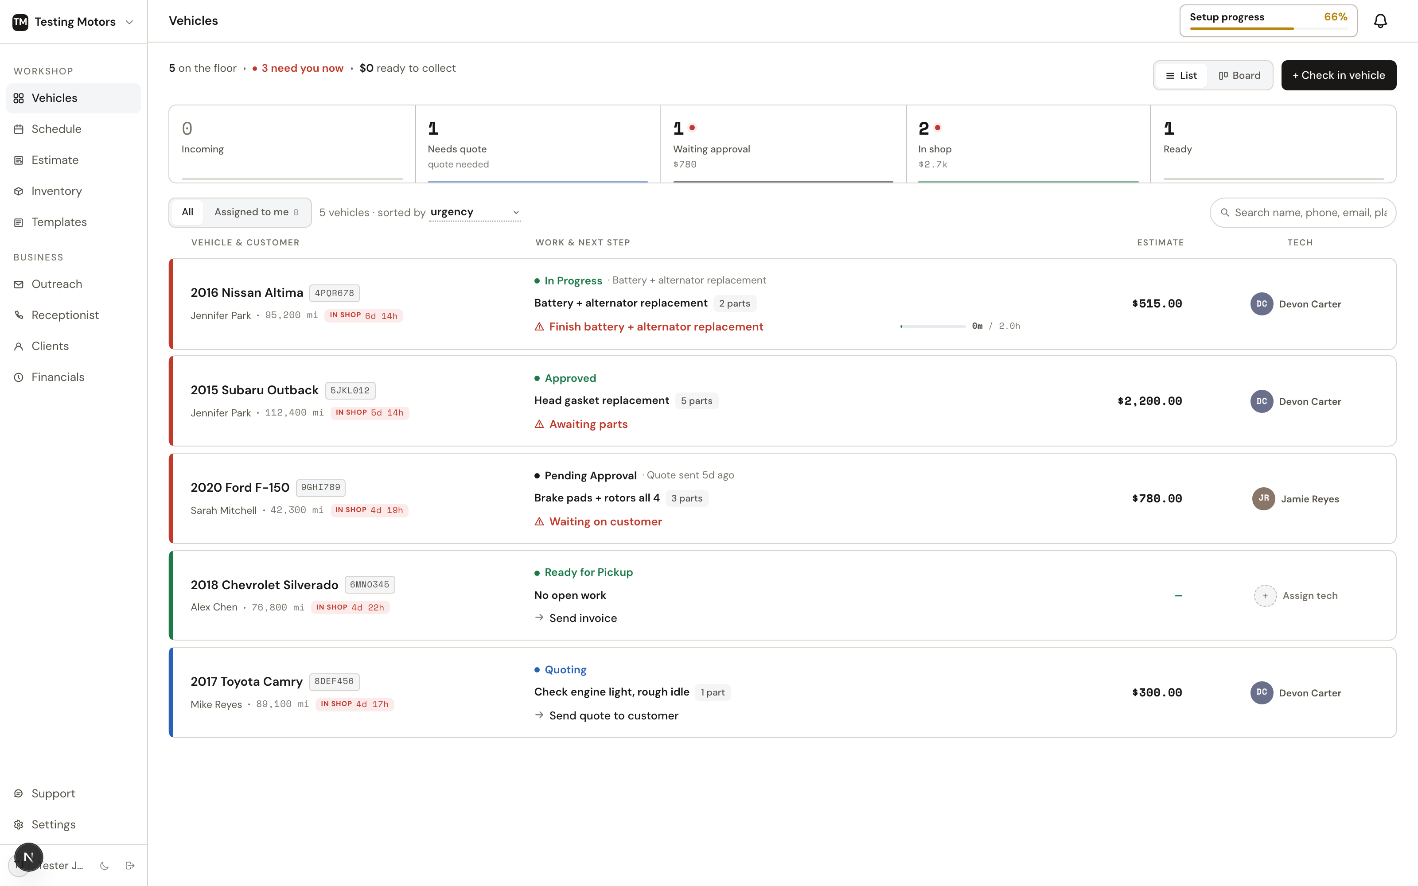The width and height of the screenshot is (1418, 886).
Task: Open the Vehicles sidebar item
Action: (x=73, y=98)
